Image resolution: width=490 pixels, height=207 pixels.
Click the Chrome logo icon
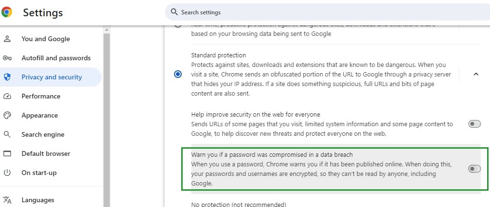coord(7,12)
